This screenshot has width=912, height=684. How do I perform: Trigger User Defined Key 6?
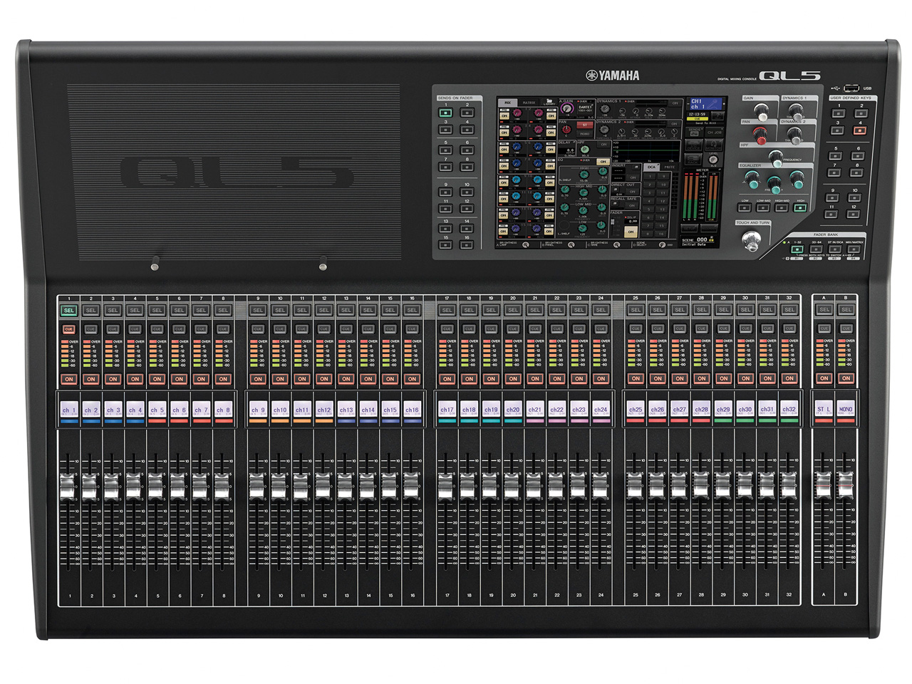[857, 155]
